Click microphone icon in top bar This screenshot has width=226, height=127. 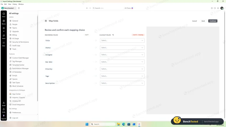pyautogui.click(x=218, y=8)
